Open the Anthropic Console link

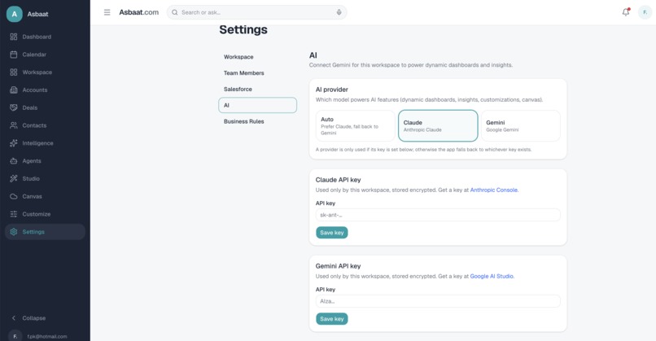tap(494, 190)
